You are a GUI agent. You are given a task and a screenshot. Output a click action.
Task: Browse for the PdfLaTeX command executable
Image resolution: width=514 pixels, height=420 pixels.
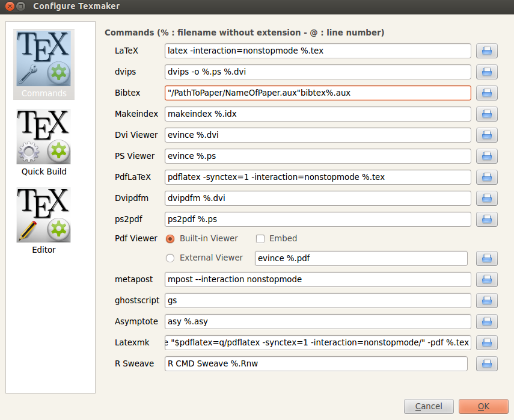tap(487, 177)
